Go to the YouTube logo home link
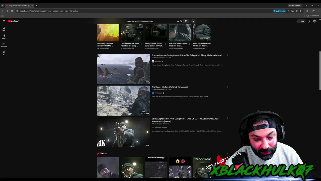The width and height of the screenshot is (321, 181). click(13, 21)
